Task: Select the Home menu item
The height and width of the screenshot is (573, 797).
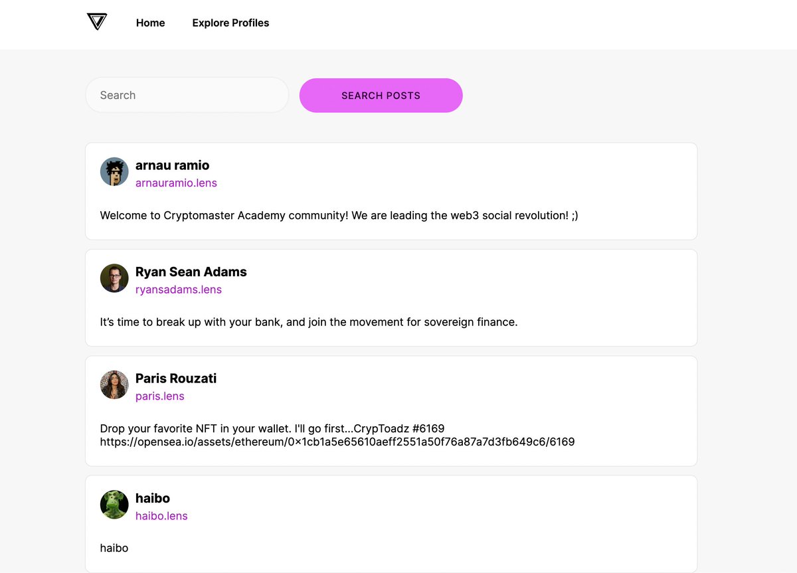Action: [x=150, y=23]
